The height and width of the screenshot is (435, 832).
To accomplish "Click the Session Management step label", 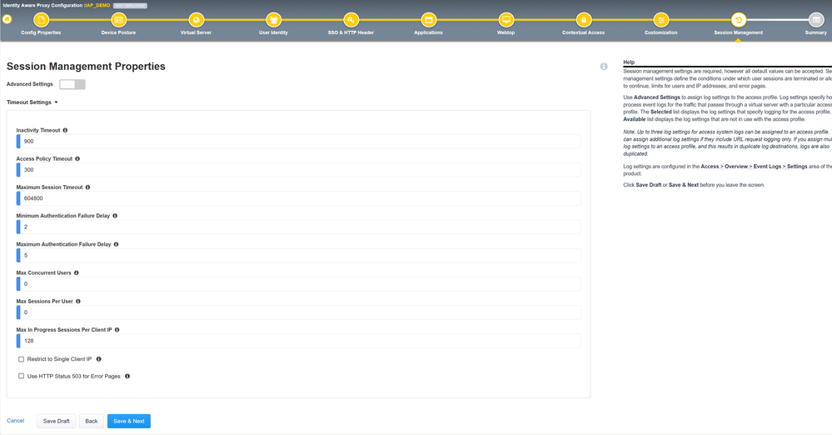I will click(x=739, y=32).
